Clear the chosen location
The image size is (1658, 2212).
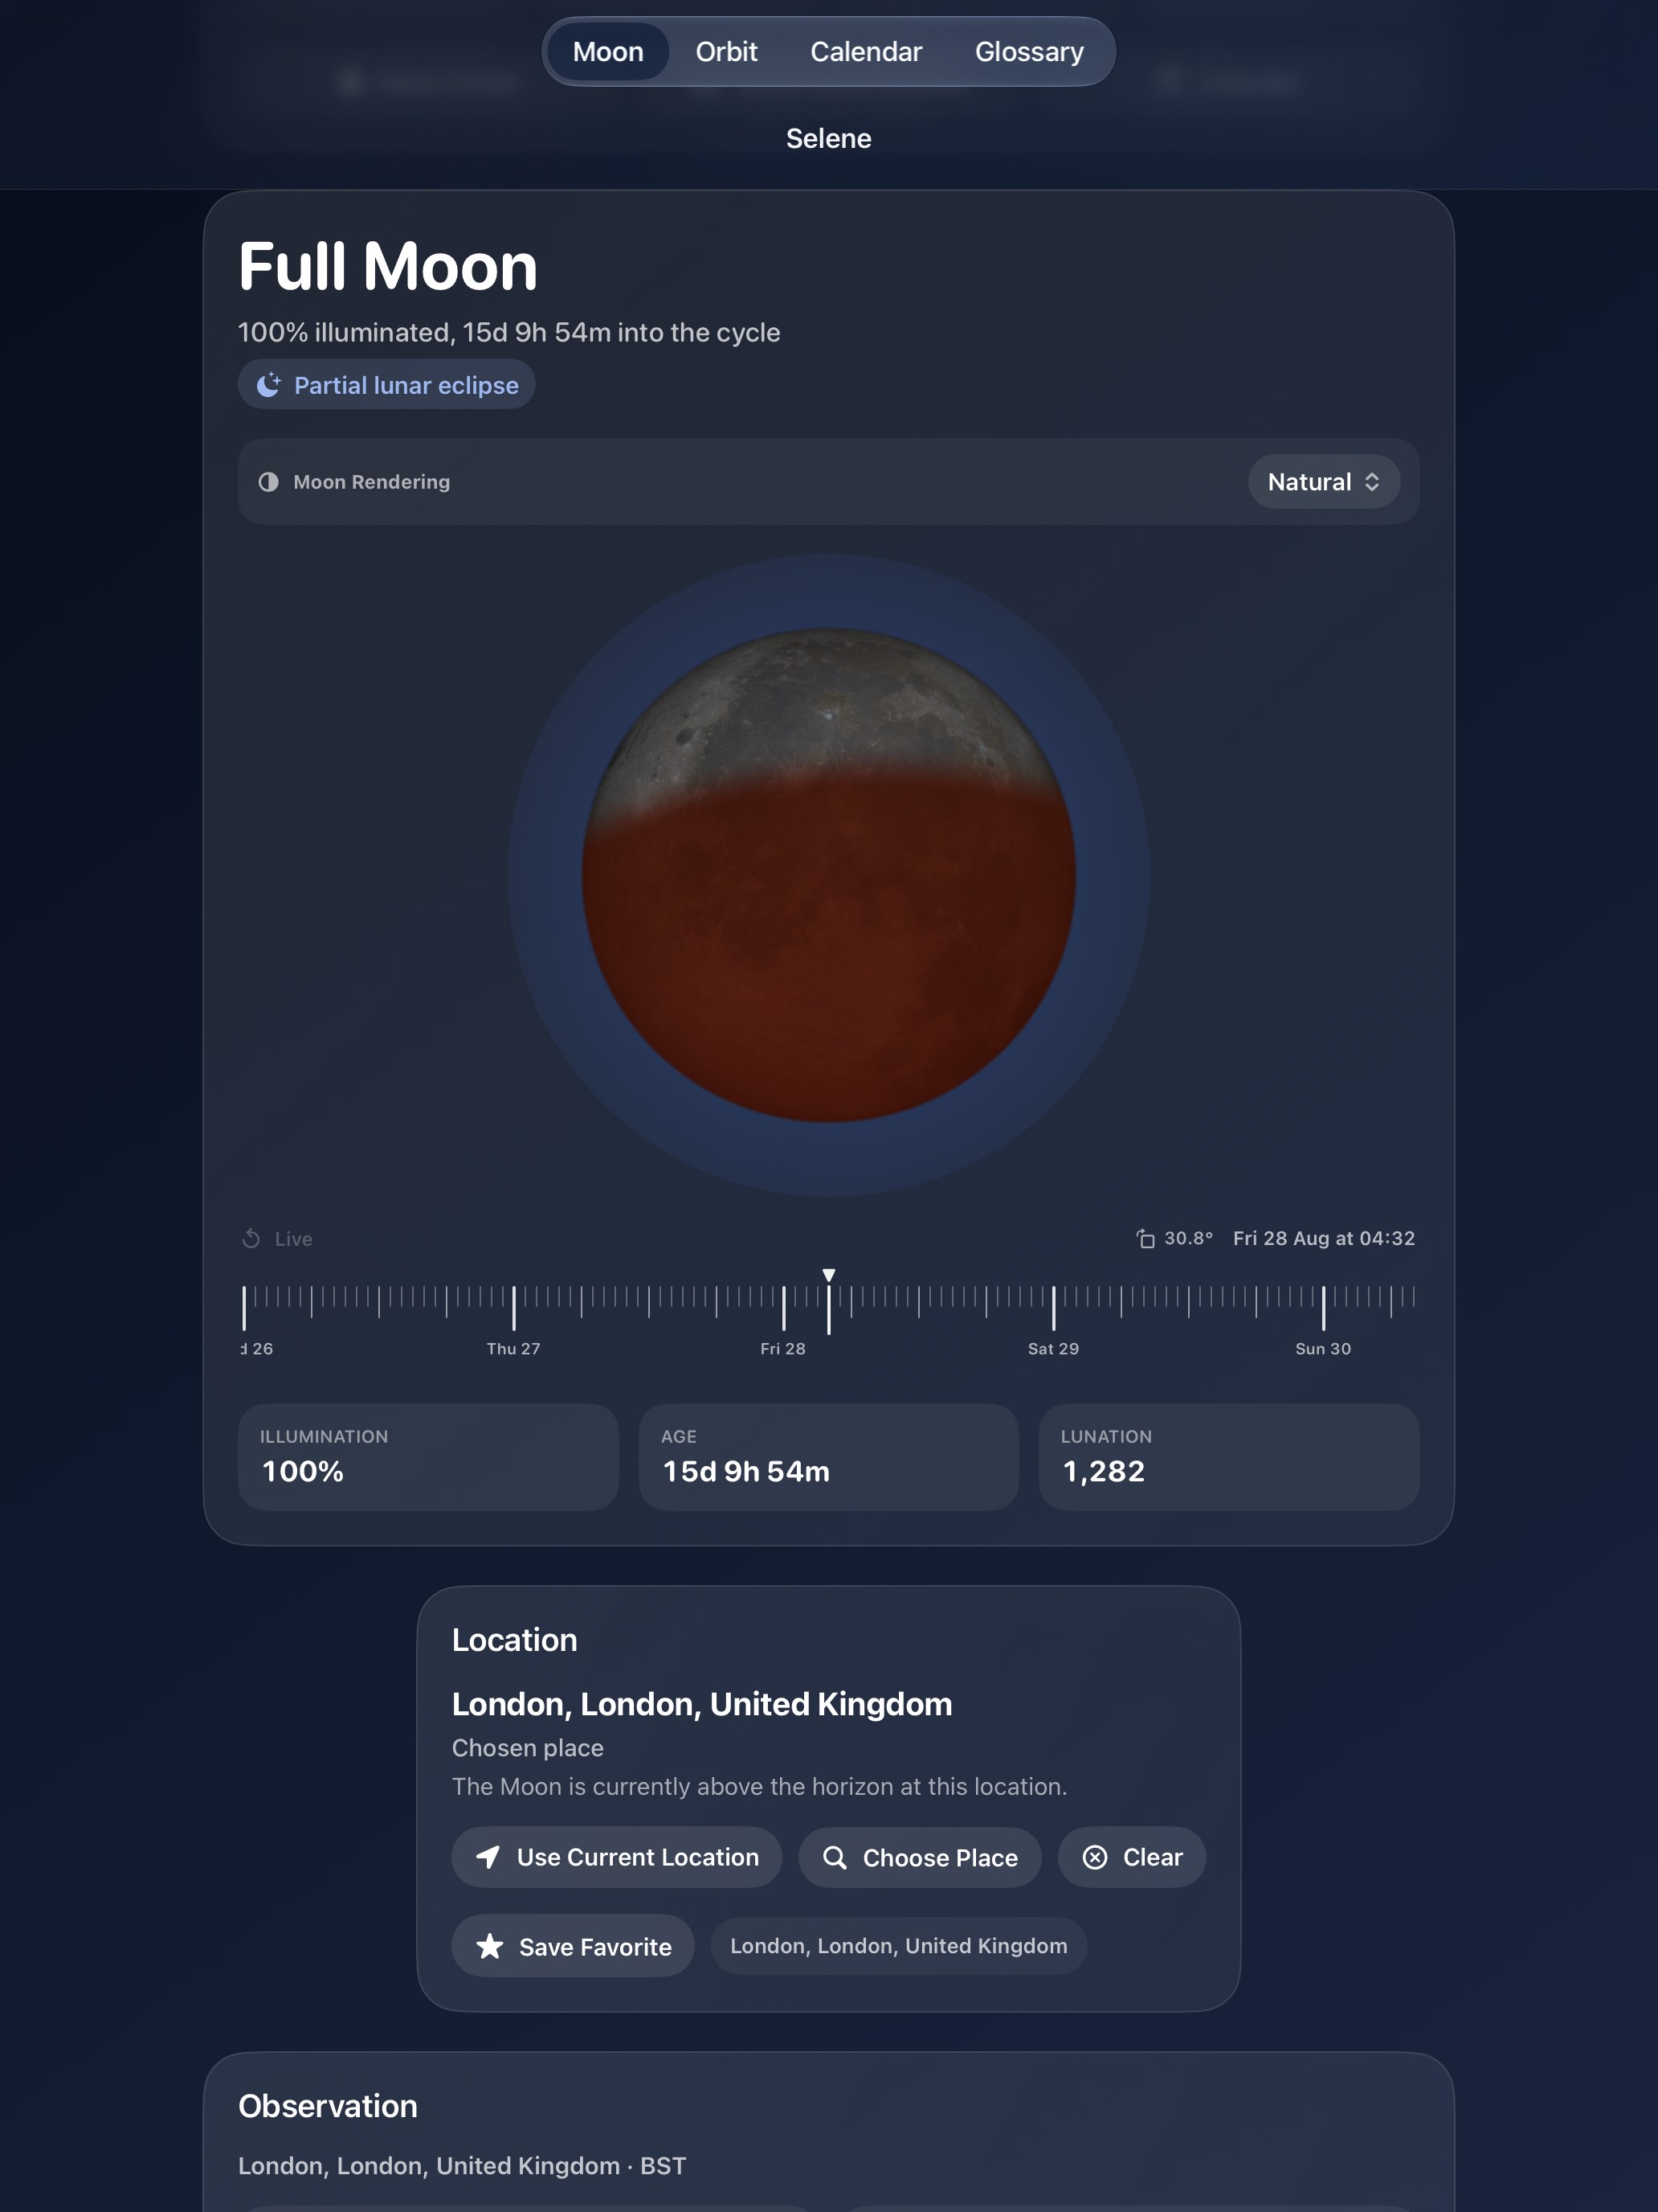click(1133, 1857)
